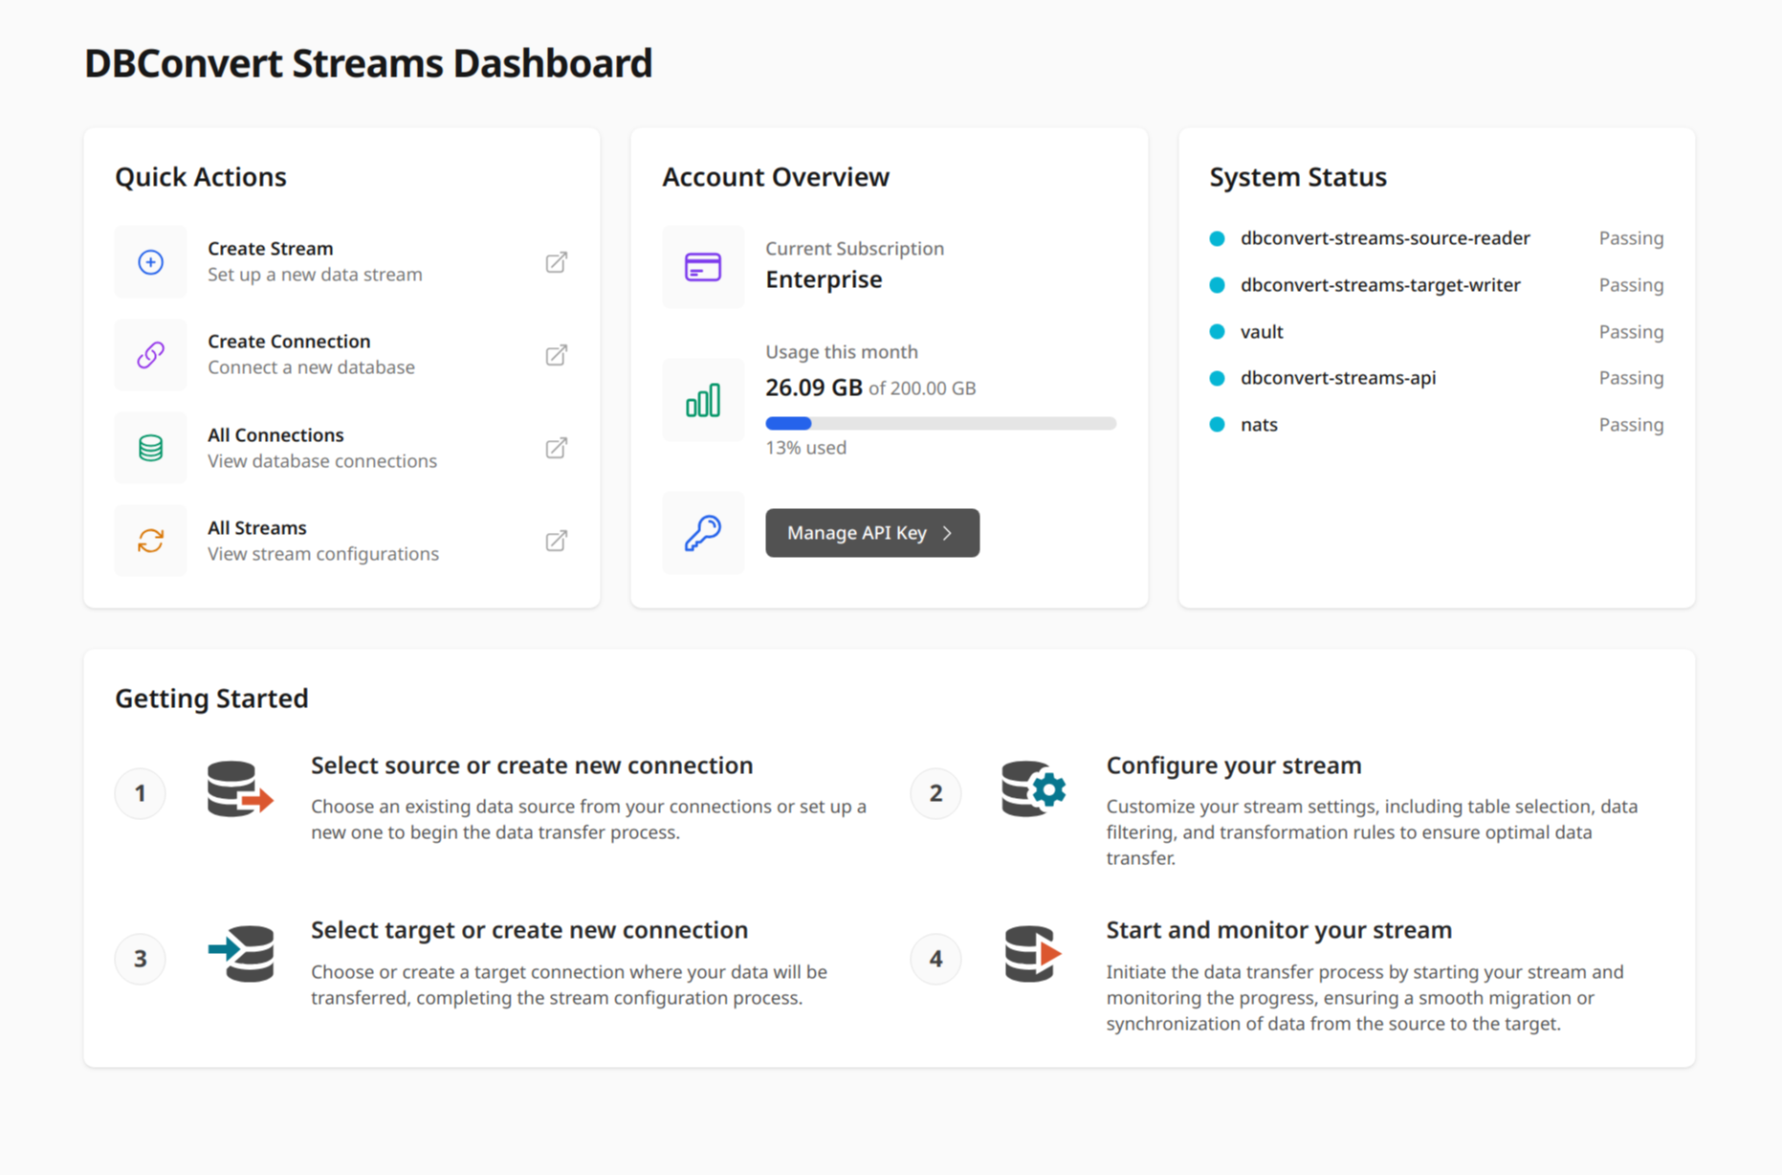Click the subscription credit card icon
The height and width of the screenshot is (1175, 1782).
pyautogui.click(x=703, y=268)
